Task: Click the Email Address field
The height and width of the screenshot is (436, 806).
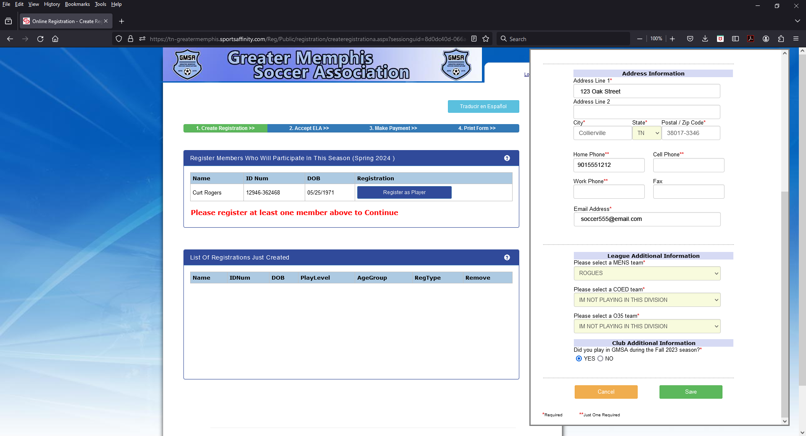Action: coord(647,219)
